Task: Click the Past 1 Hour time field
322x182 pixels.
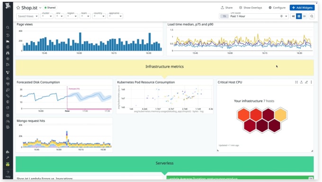Action: click(254, 16)
